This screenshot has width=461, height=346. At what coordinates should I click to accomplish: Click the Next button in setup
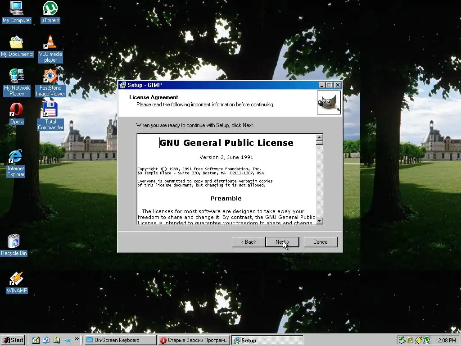tap(282, 242)
